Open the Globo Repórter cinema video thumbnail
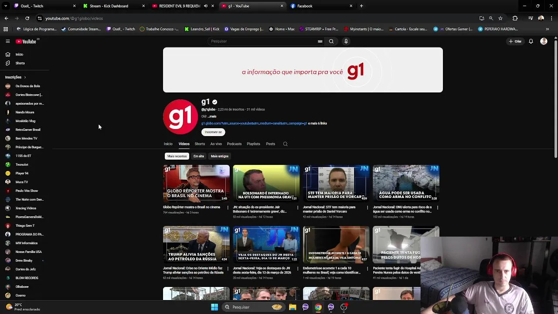Screen dimensions: 558x314 [196, 183]
